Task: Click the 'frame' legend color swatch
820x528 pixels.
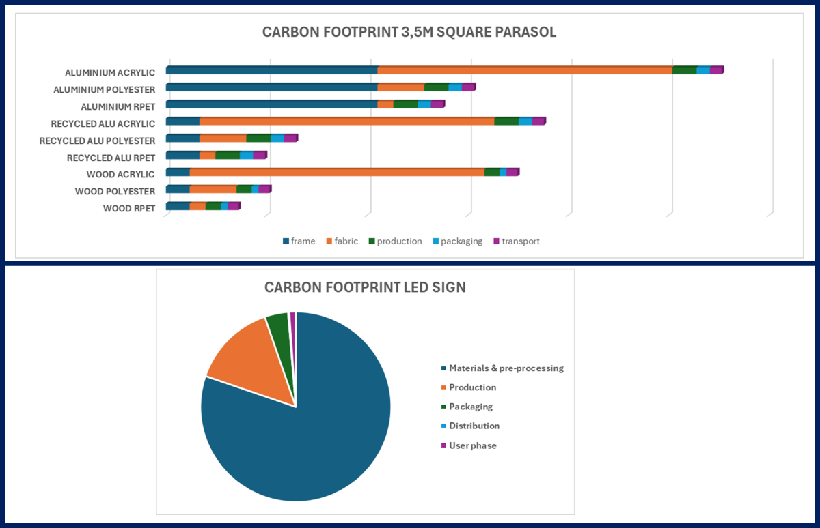Action: click(286, 241)
